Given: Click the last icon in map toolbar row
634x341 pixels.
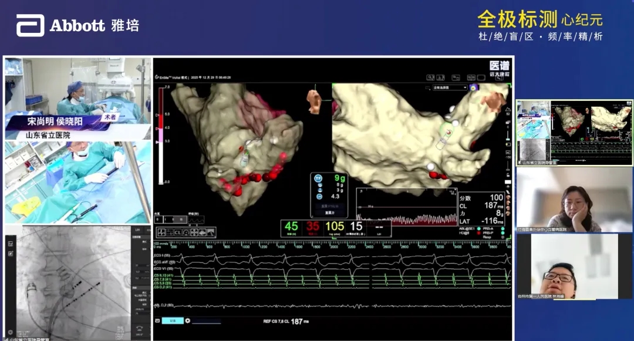Looking at the screenshot, I should (x=210, y=232).
